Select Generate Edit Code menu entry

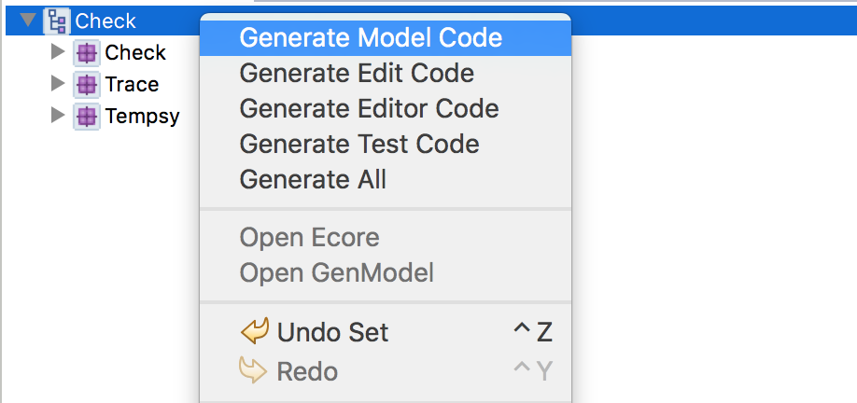(x=357, y=73)
